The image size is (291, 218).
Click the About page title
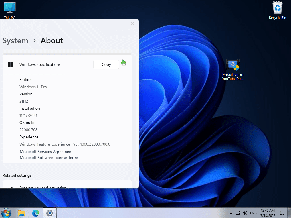(52, 40)
